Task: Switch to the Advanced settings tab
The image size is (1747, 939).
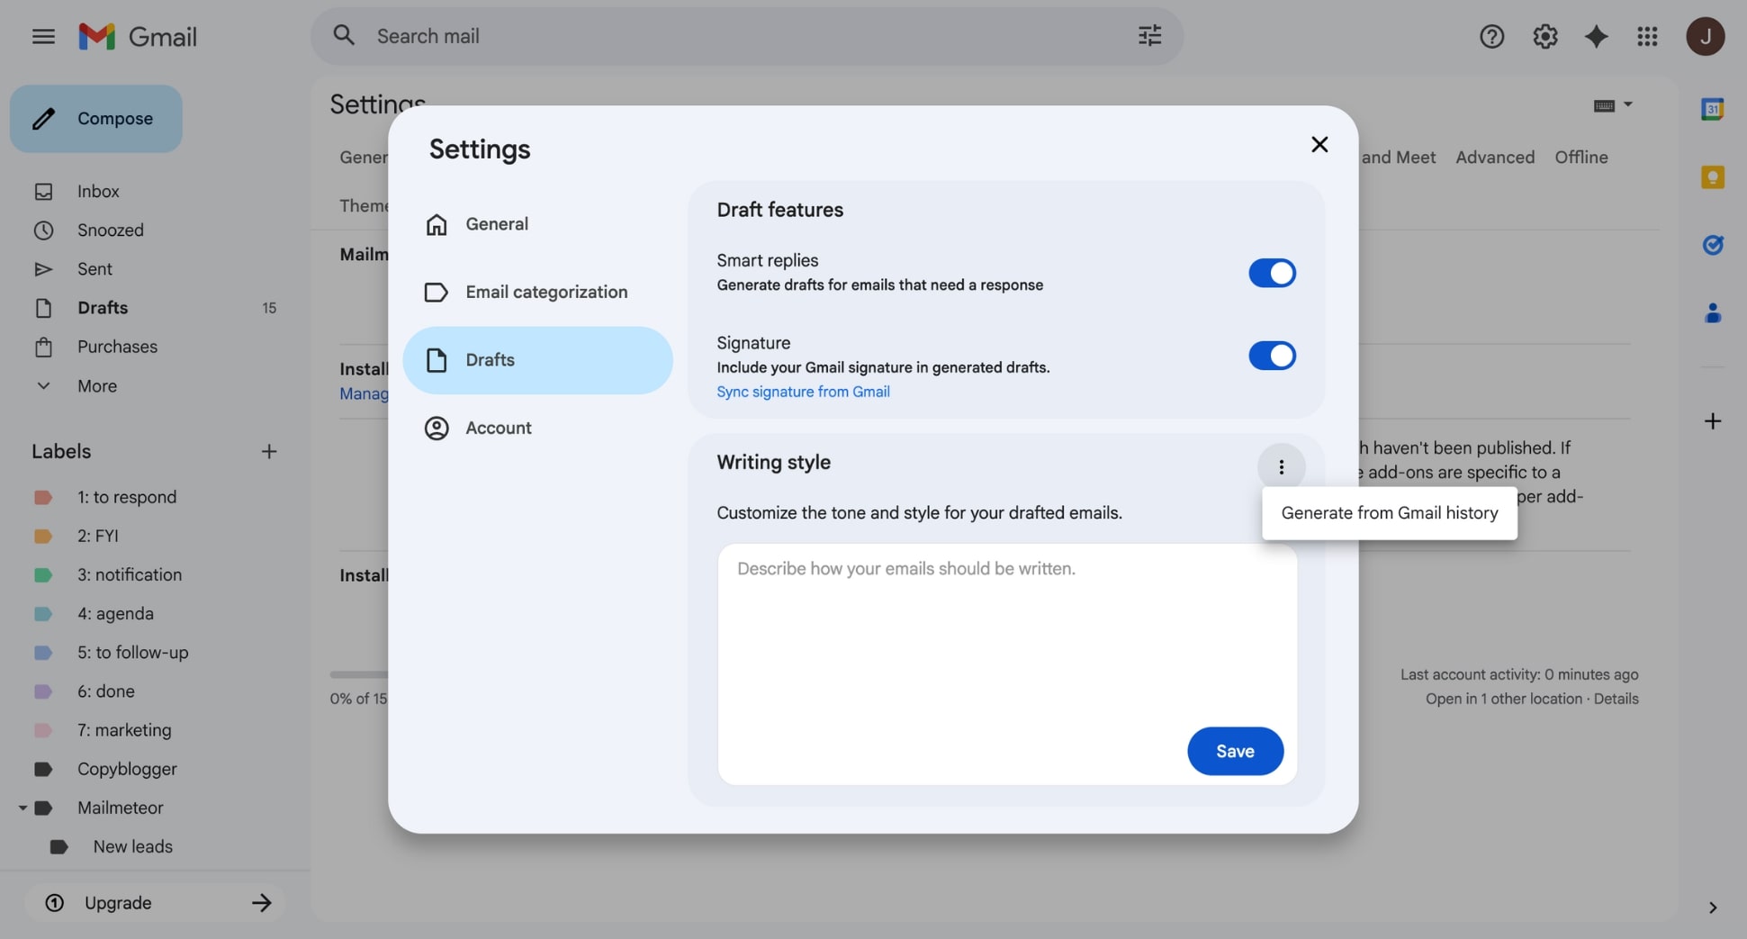Action: pyautogui.click(x=1494, y=157)
